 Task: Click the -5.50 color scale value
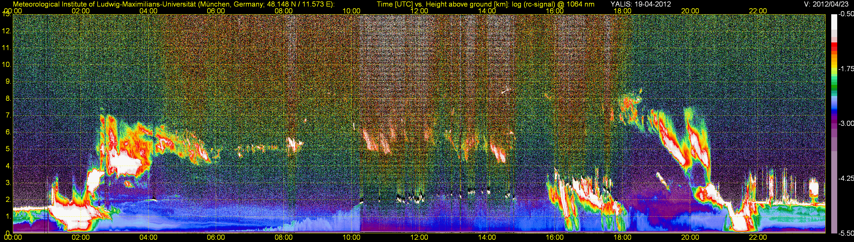pos(846,233)
